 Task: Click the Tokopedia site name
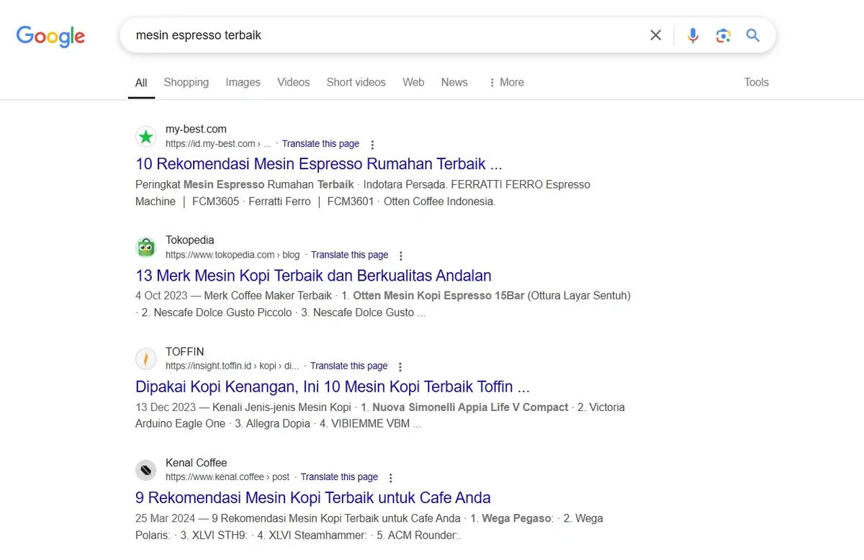(x=190, y=240)
